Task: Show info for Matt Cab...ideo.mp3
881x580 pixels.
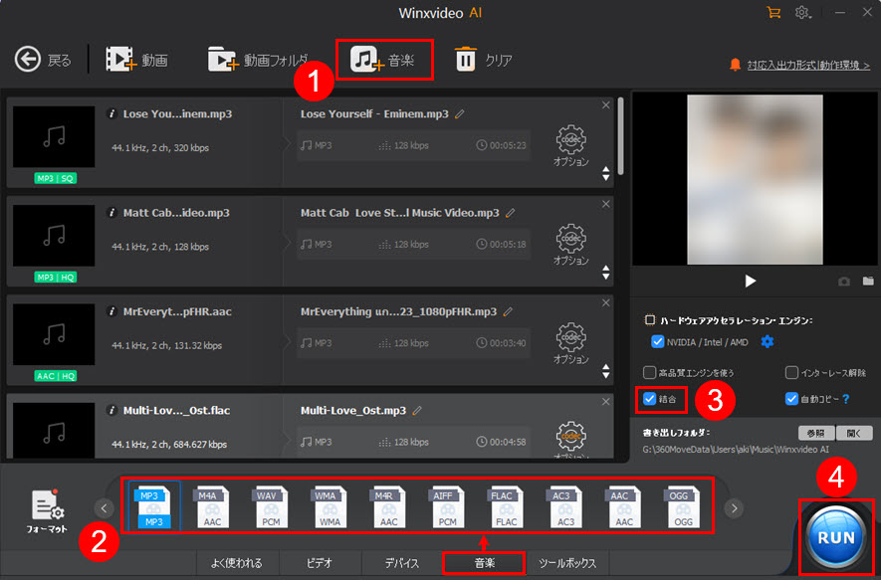Action: point(111,213)
